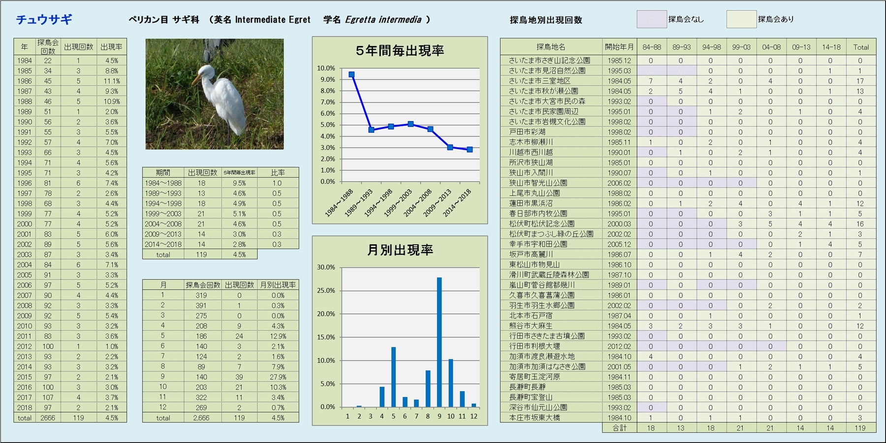Viewport: 886px width, 443px height.
Task: Click the 2666 total cell in yearly table
Action: [48, 418]
